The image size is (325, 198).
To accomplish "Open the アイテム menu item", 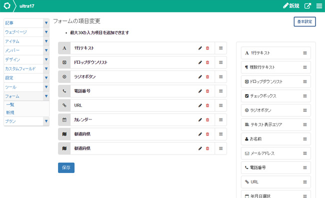I will click(x=23, y=41).
